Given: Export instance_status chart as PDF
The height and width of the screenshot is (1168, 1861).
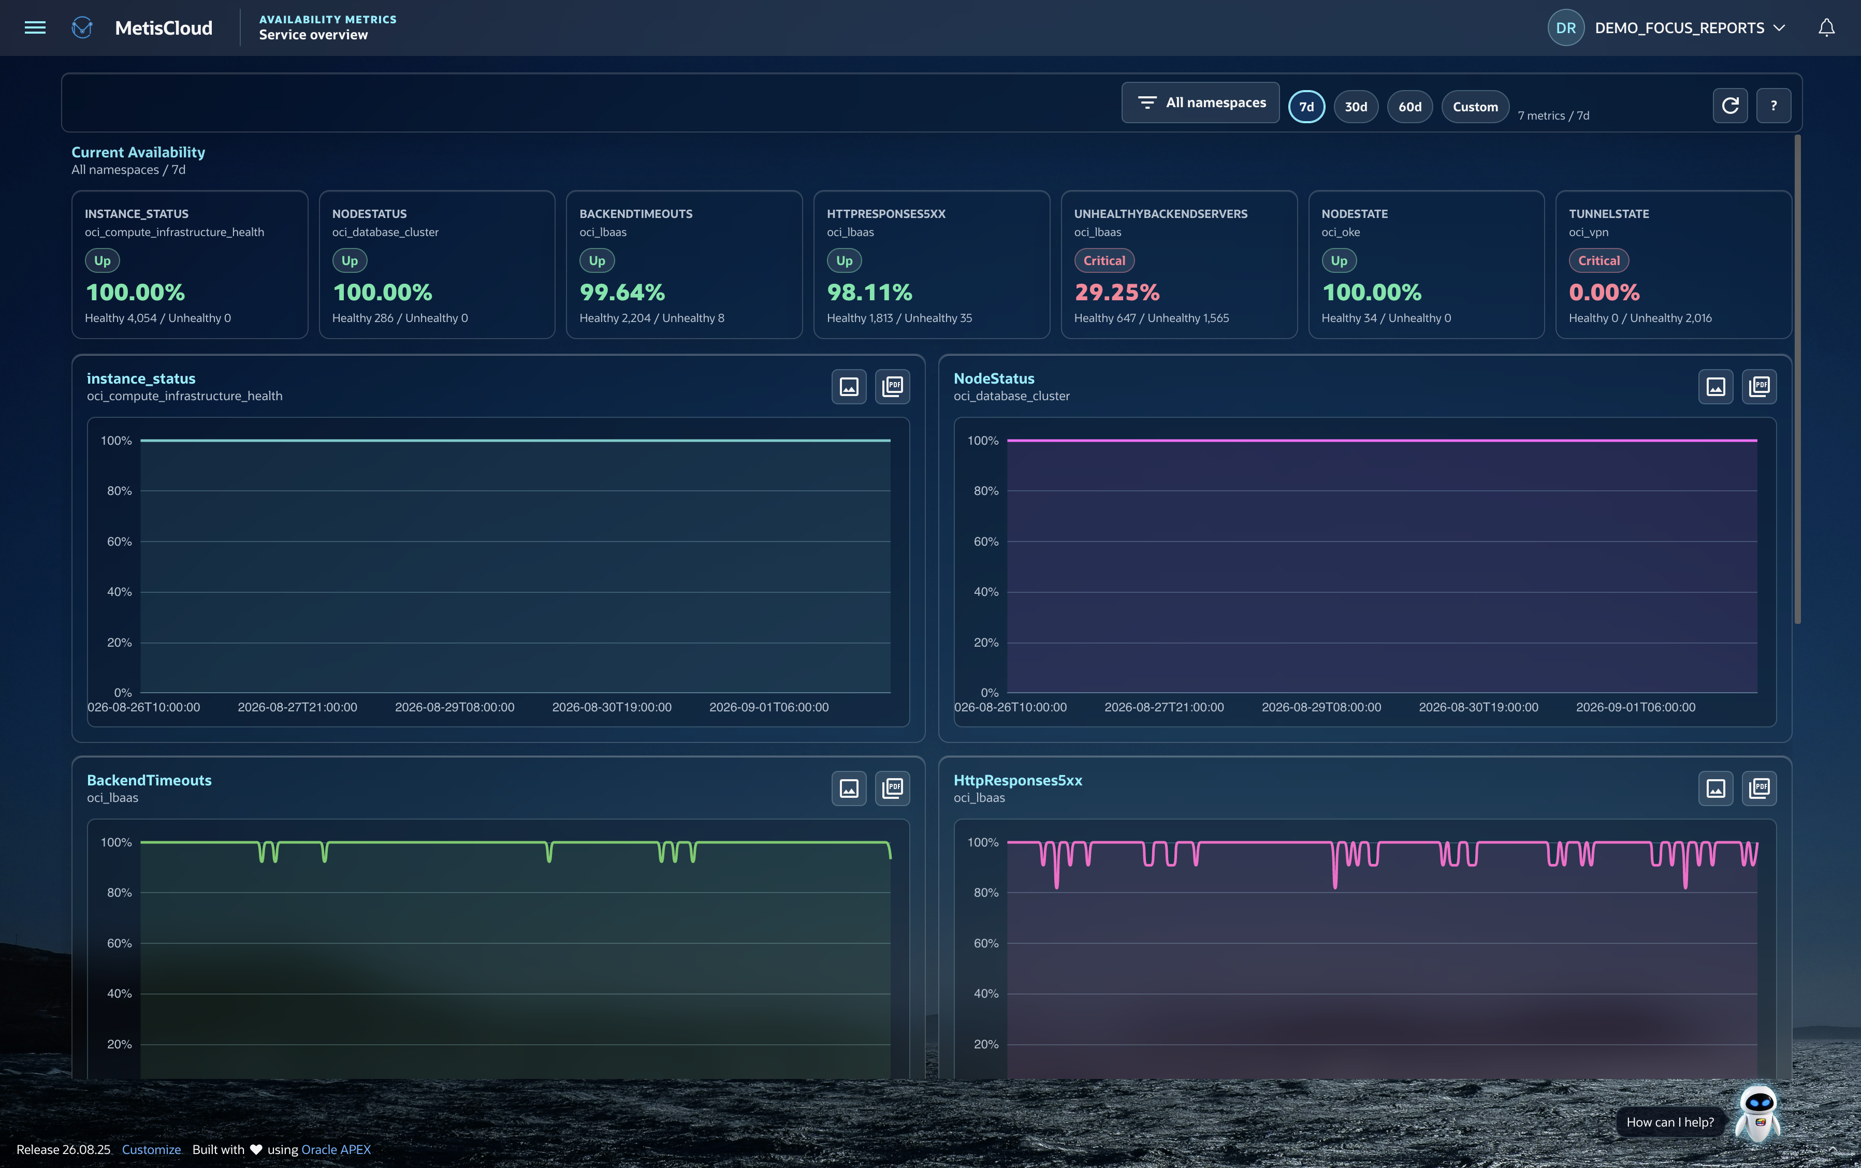Looking at the screenshot, I should (x=892, y=386).
